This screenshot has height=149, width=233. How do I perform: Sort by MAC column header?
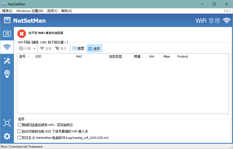tap(91, 56)
